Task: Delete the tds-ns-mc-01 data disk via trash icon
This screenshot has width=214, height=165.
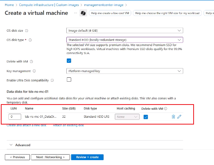Action: pyautogui.click(x=173, y=117)
